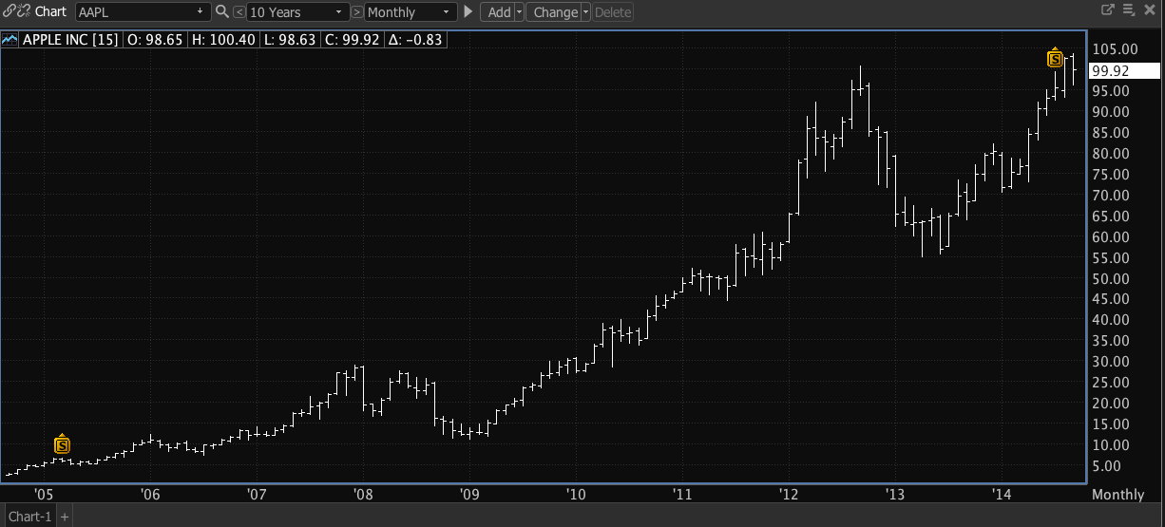Screen dimensions: 1165x527
Task: Click the broken link unlink icon
Action: click(x=24, y=12)
